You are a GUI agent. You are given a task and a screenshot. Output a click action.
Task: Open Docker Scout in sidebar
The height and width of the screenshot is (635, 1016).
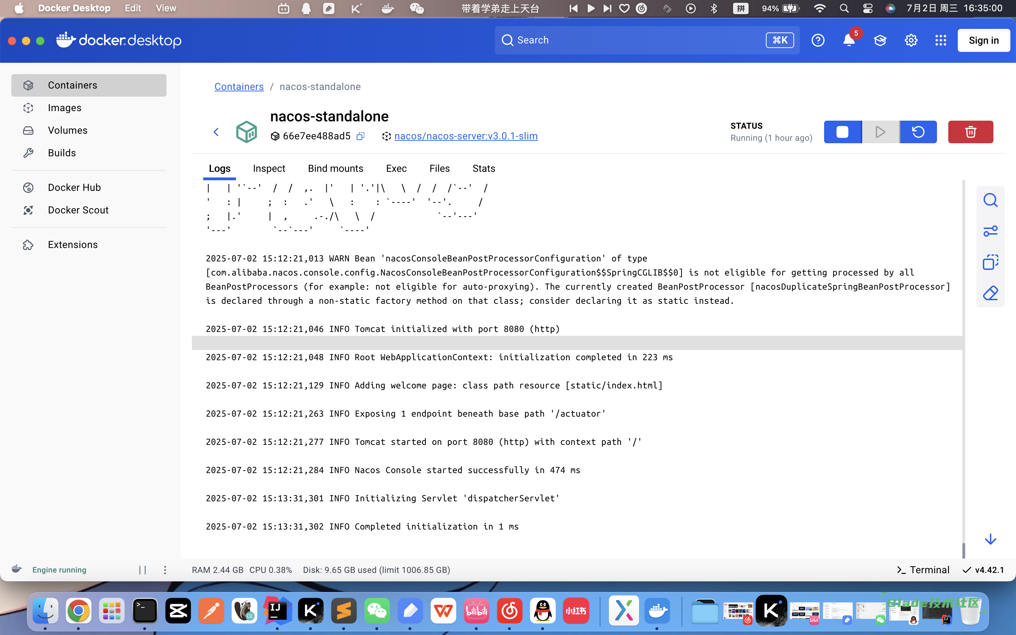89,210
